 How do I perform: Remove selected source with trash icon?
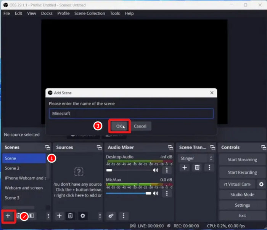tap(70, 216)
